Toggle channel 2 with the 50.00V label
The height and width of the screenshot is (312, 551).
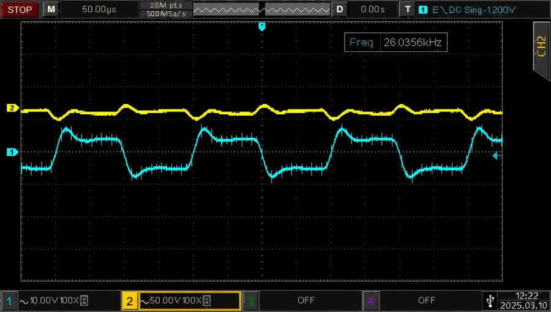pyautogui.click(x=181, y=301)
